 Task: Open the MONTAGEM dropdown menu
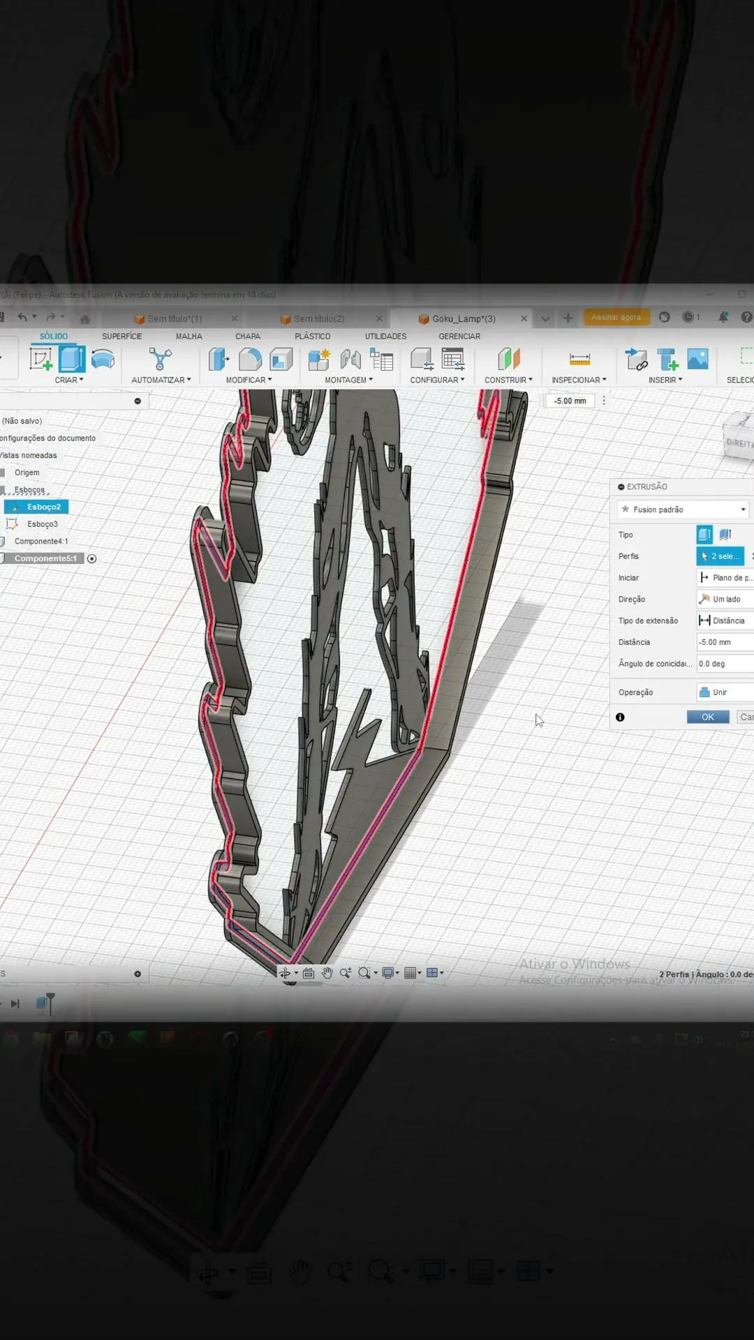pyautogui.click(x=348, y=380)
